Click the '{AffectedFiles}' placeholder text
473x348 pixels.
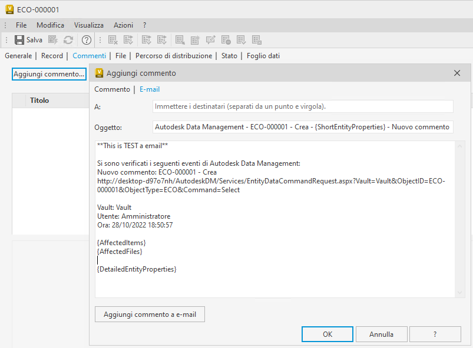[120, 252]
